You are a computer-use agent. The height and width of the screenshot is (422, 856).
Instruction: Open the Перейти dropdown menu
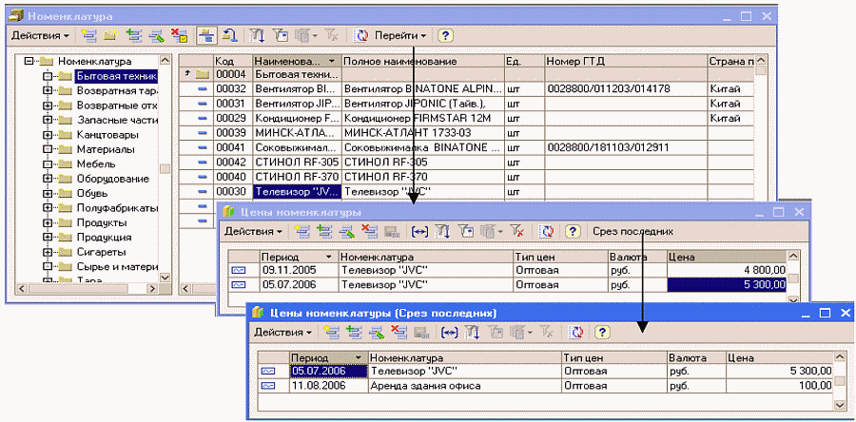tap(402, 35)
